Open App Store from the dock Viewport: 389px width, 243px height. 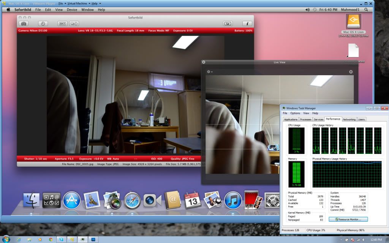click(71, 200)
